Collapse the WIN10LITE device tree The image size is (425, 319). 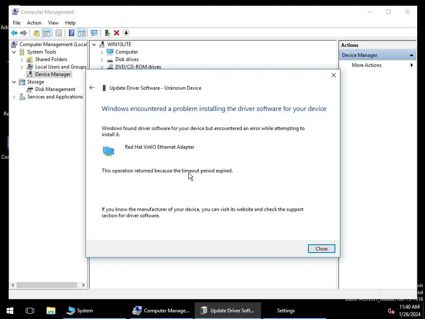94,44
